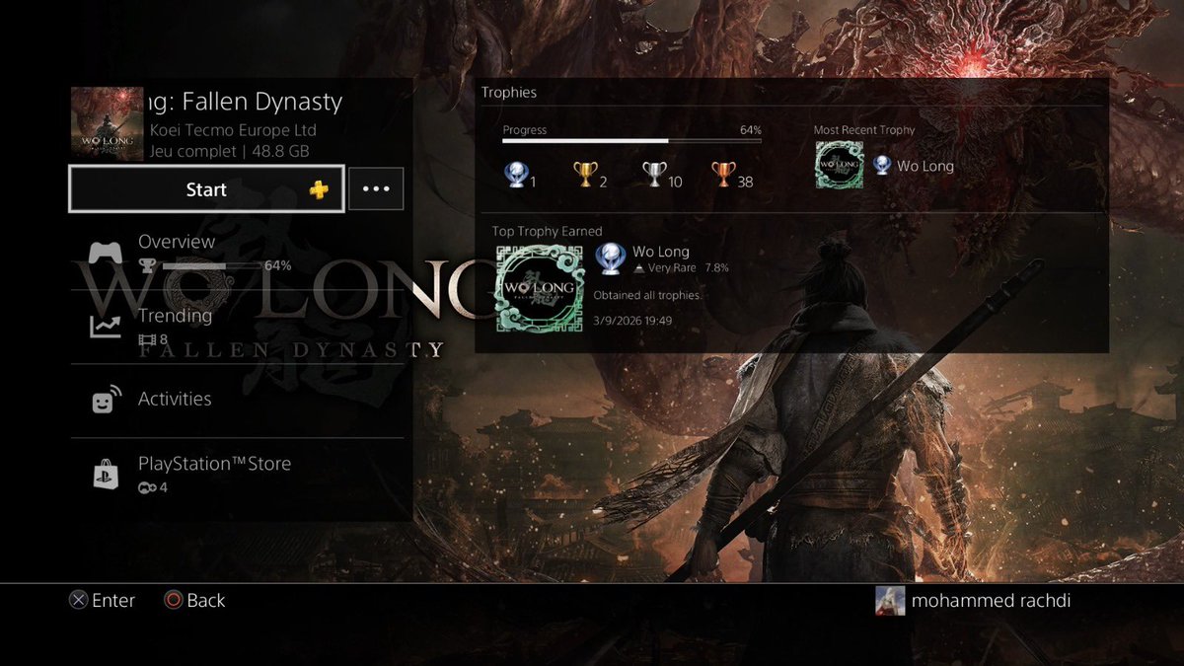Click the PlayStation Plus icon on Start
Screen dimensions: 1184x666
point(319,189)
